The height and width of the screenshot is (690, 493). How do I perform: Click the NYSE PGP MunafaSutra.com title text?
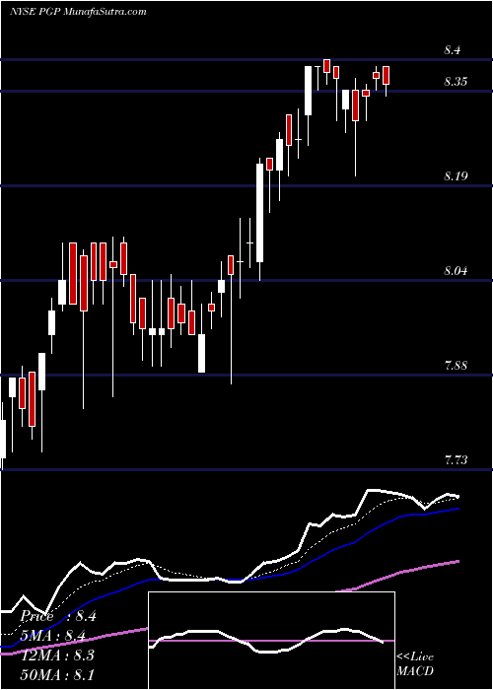(x=78, y=12)
